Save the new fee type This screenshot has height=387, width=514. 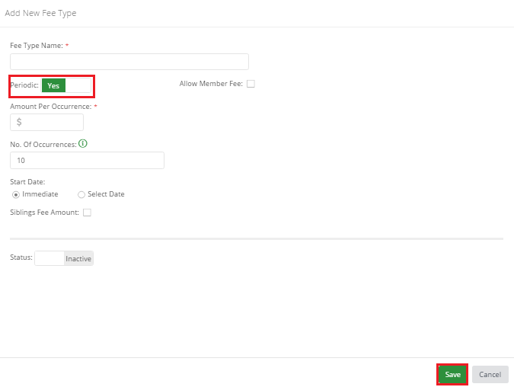click(x=452, y=375)
